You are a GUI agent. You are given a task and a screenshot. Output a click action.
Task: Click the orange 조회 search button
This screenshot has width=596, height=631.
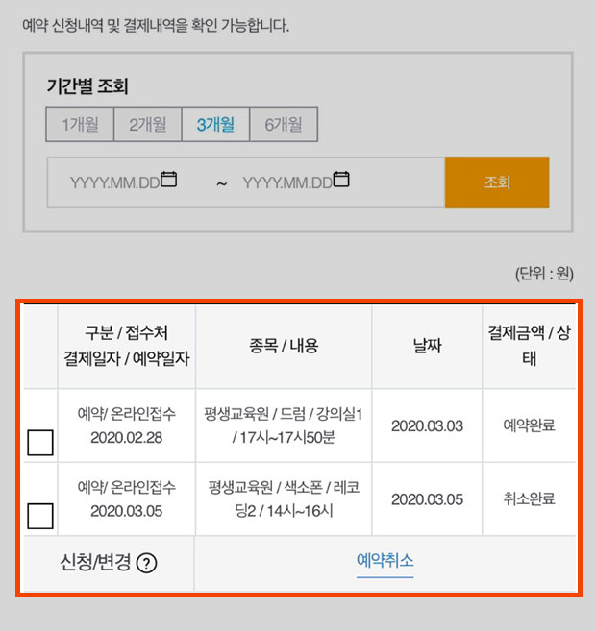point(497,182)
